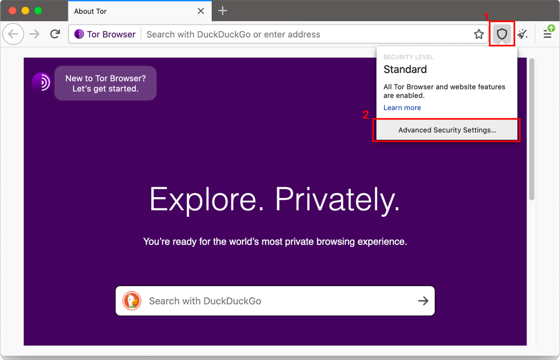Open the hamburger menu with update badge
This screenshot has height=360, width=560.
(548, 34)
